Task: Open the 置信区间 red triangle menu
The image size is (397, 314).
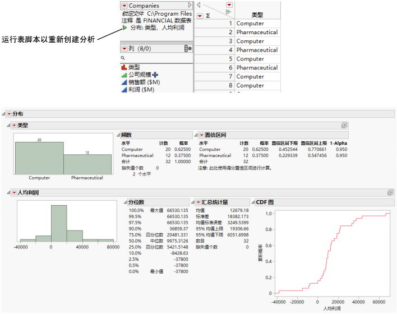Action: (201, 135)
